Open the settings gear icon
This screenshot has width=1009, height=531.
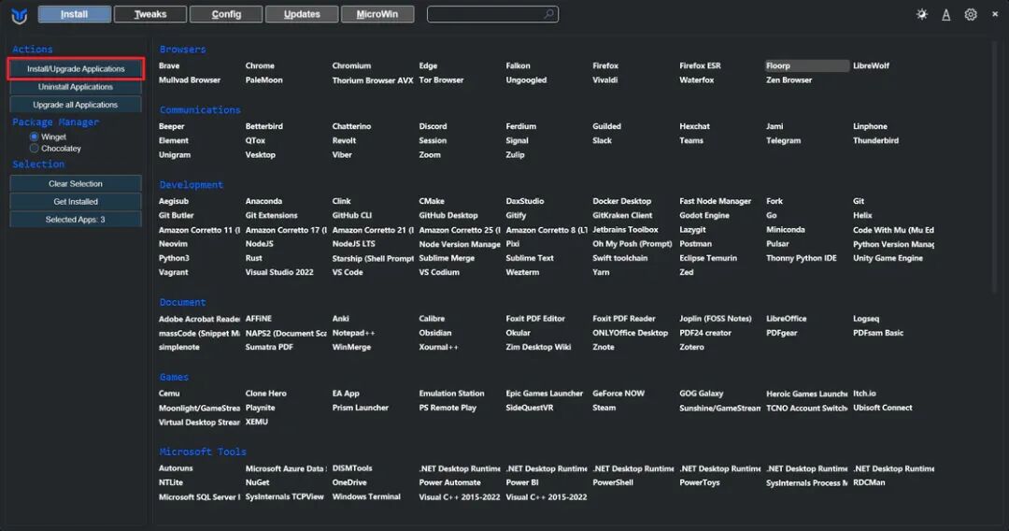tap(971, 14)
